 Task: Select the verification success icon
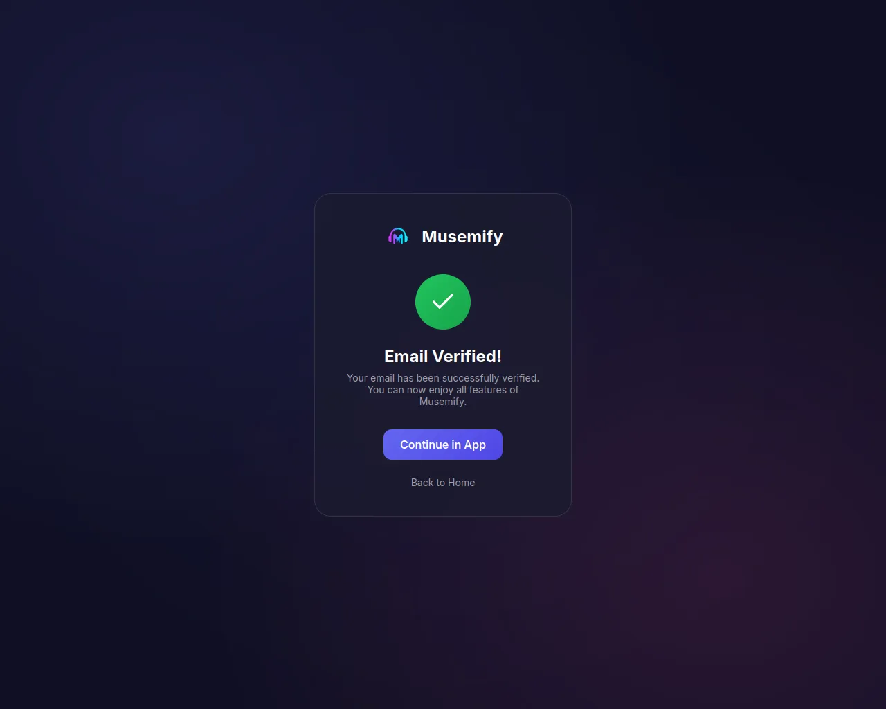click(x=443, y=302)
